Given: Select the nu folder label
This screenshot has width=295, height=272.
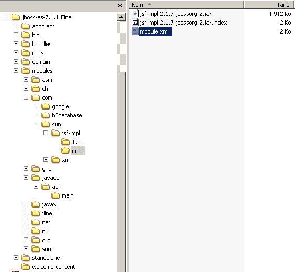Looking at the screenshot, I should click(45, 231).
